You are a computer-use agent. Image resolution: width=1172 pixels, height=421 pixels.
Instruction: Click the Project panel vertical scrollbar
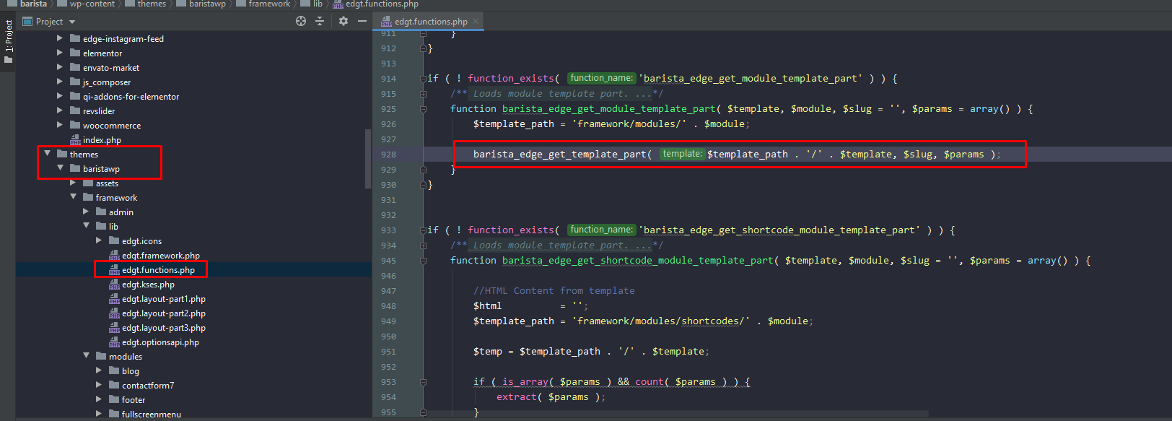tap(368, 159)
